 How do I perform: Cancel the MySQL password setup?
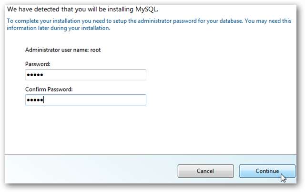coord(205,171)
